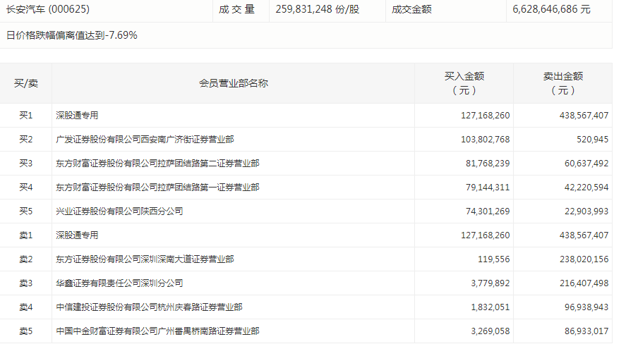
Task: Select the 成交量 label cell
Action: (236, 9)
